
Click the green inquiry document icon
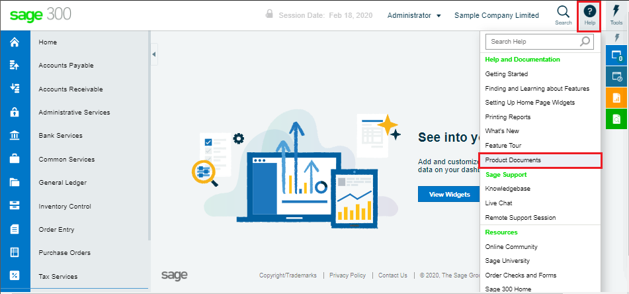point(616,119)
